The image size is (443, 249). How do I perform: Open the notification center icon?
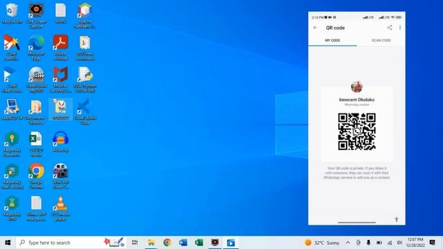(x=432, y=243)
